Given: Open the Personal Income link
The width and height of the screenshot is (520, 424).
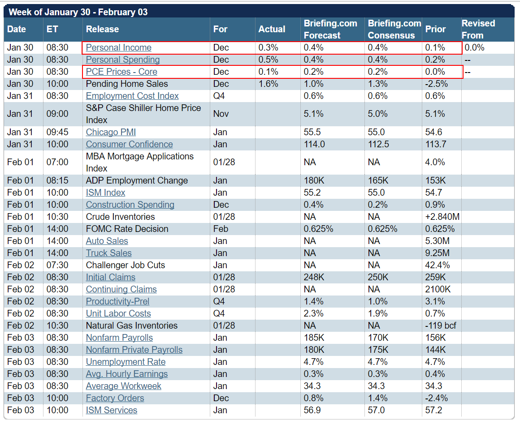Looking at the screenshot, I should pos(118,48).
